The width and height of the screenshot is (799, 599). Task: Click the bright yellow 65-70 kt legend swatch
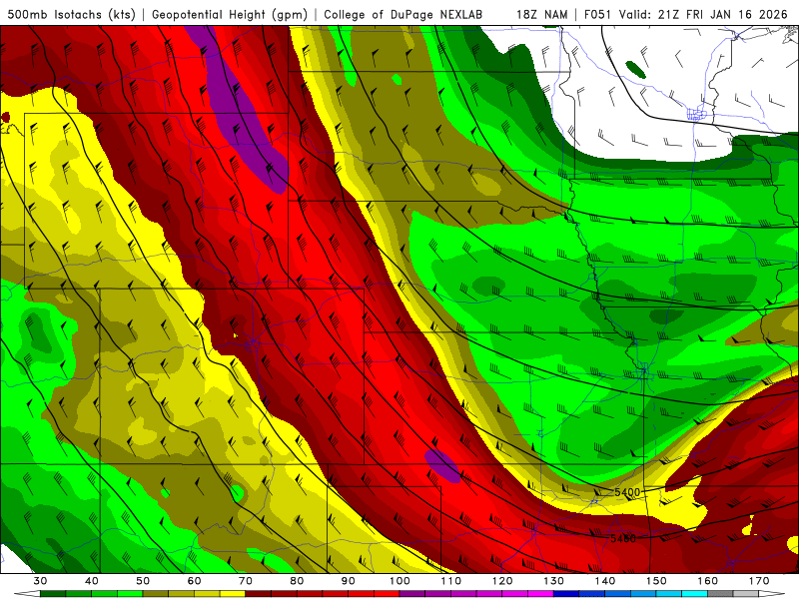click(233, 594)
